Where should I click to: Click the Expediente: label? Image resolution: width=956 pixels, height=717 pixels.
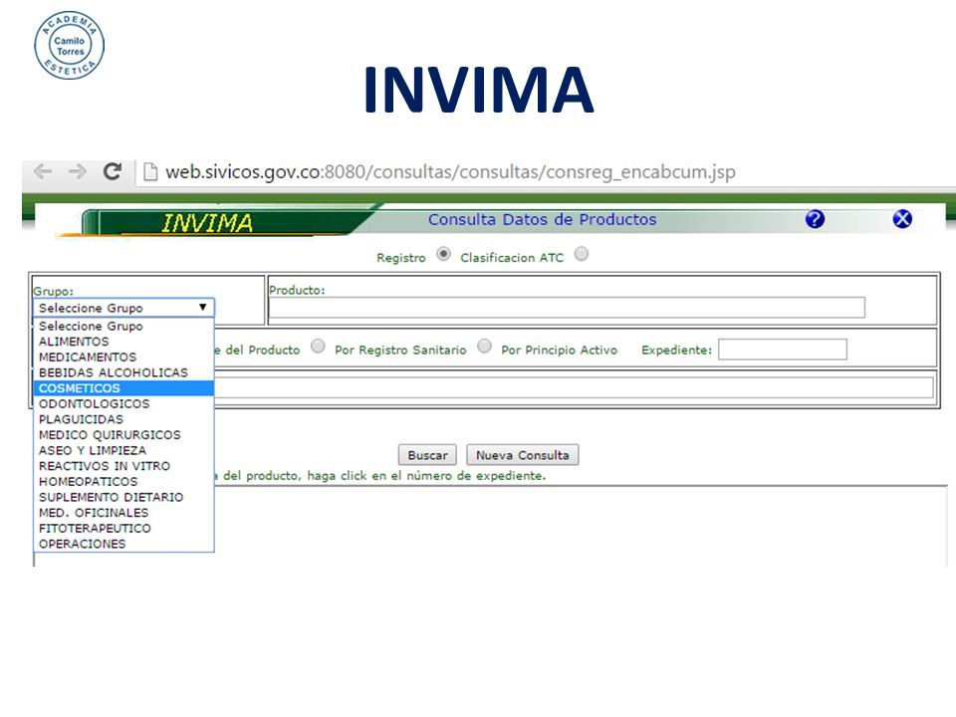pyautogui.click(x=677, y=350)
